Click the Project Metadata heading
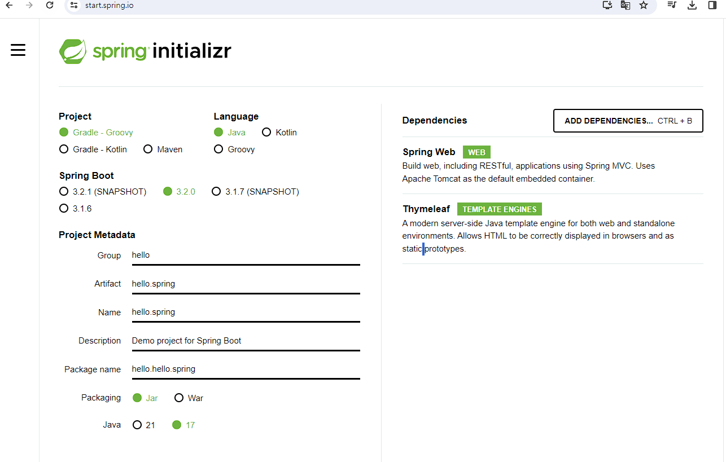Viewport: 726px width, 462px height. [97, 235]
